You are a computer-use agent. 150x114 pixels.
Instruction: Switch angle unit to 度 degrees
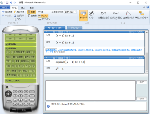41,12
